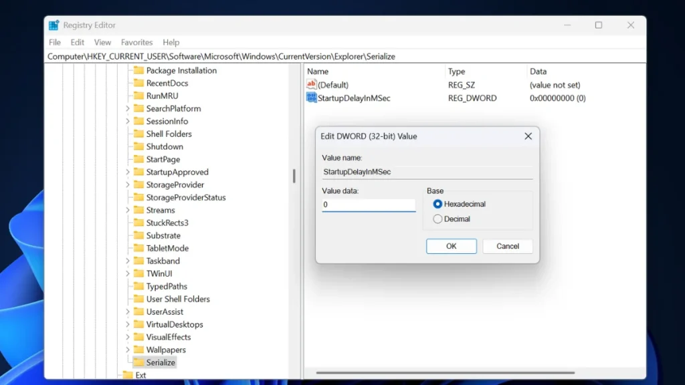Select the (Default) value name
Screen dimensions: 685x385
[x=333, y=85]
